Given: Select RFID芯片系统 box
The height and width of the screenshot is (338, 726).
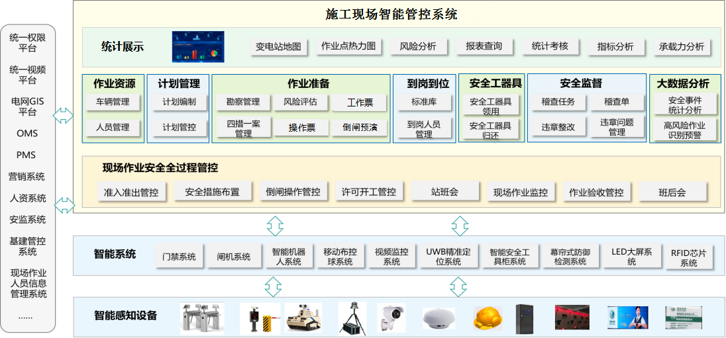Looking at the screenshot, I should point(688,257).
